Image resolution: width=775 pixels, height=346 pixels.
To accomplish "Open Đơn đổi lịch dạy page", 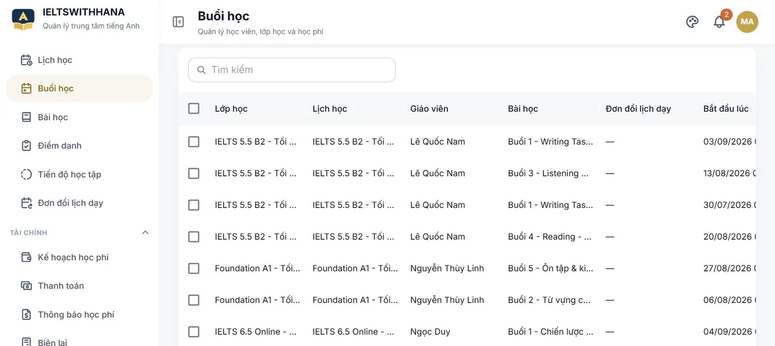I will point(79,203).
